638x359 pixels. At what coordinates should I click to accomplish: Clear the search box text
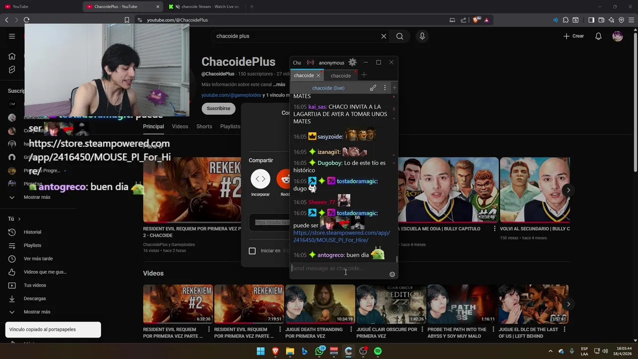tap(384, 36)
